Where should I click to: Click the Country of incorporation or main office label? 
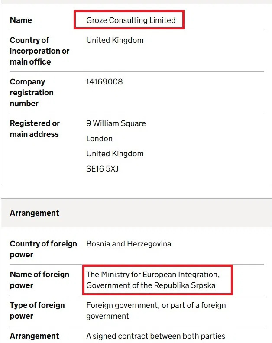point(39,51)
